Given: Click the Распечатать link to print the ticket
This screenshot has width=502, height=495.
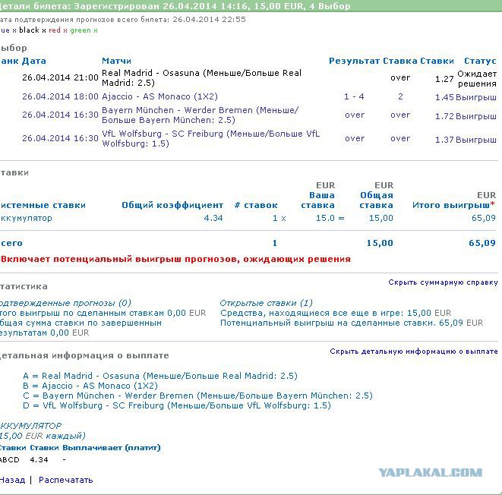Looking at the screenshot, I should click(65, 480).
